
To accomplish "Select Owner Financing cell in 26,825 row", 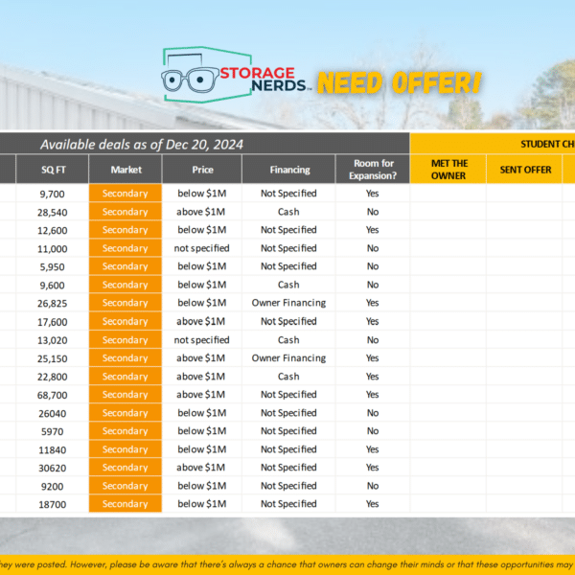I will point(288,303).
